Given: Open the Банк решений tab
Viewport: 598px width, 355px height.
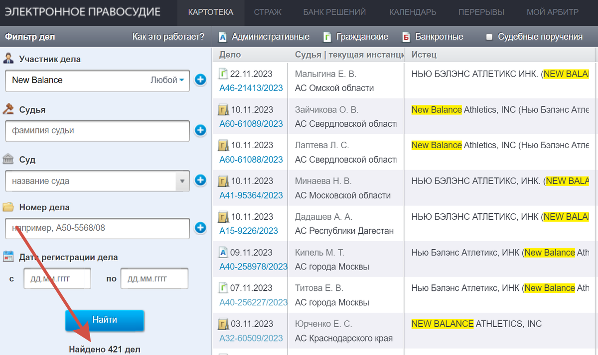Looking at the screenshot, I should tap(334, 12).
